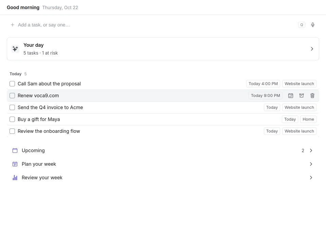Screen dimensions: 326x244
Task: Open the calendar icon on Renew voca9.com row
Action: pyautogui.click(x=290, y=96)
